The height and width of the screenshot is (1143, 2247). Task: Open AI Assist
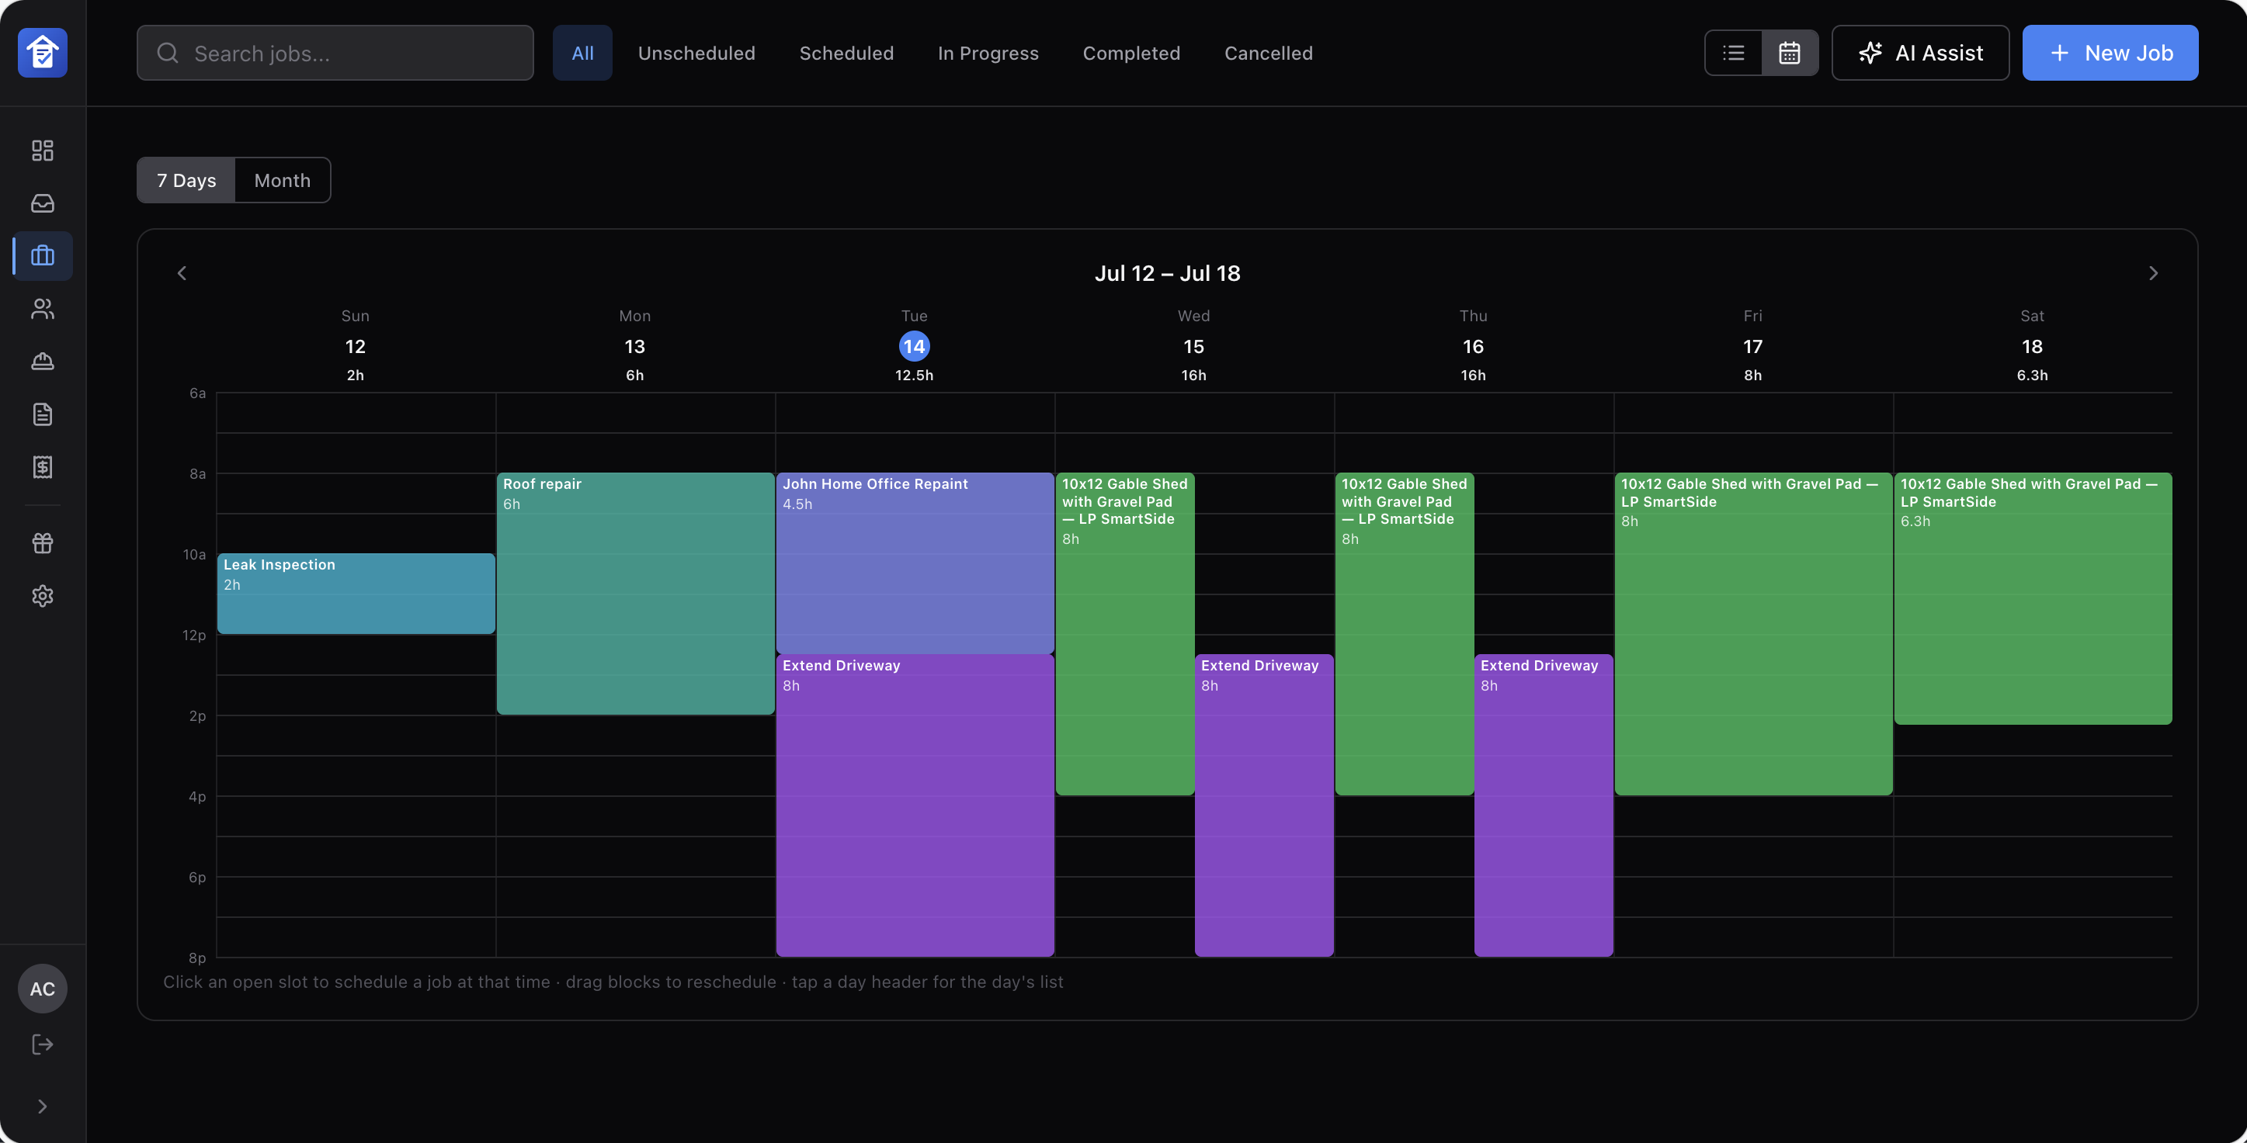(x=1920, y=52)
